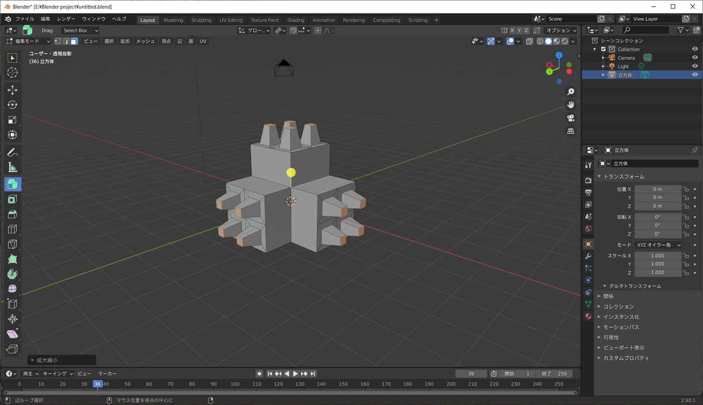Switch perspective/orthographic with grid icon
Image resolution: width=703 pixels, height=405 pixels.
[571, 131]
